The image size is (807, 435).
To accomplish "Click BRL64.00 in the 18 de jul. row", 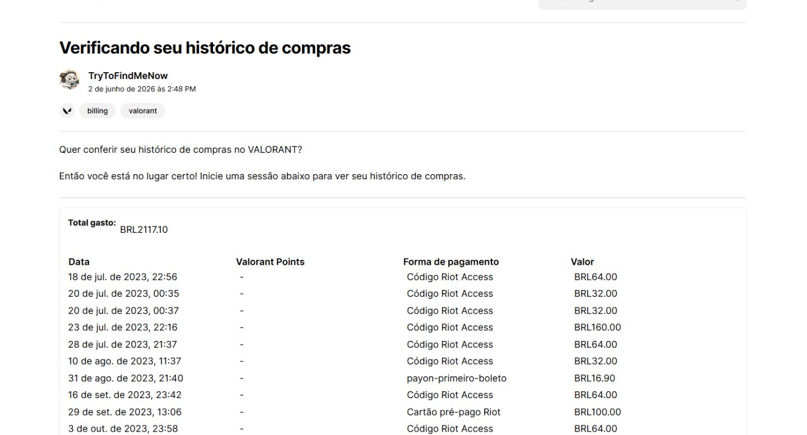I will (x=596, y=277).
